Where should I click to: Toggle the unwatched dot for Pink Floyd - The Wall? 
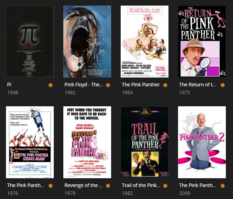click(x=108, y=85)
